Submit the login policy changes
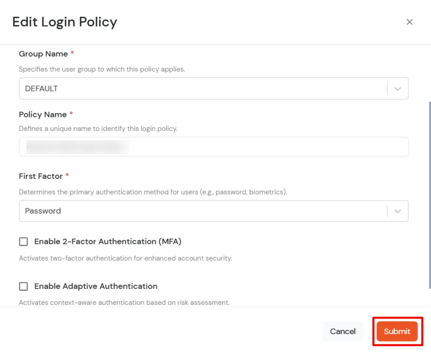This screenshot has height=352, width=431. coord(396,331)
